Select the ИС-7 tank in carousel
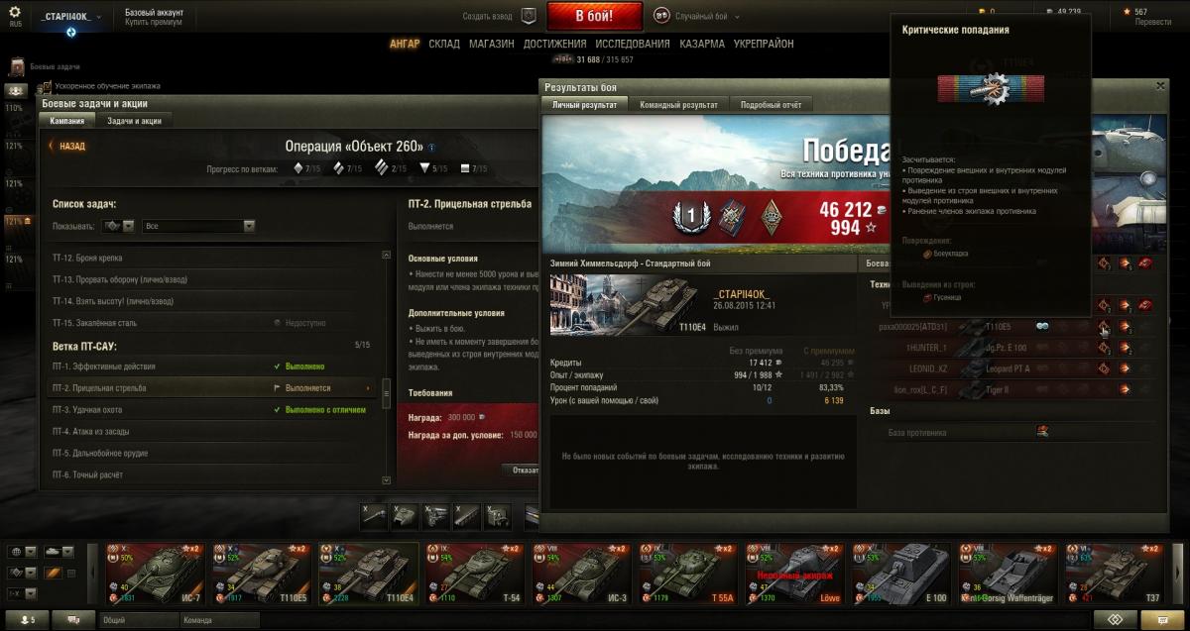 point(156,573)
